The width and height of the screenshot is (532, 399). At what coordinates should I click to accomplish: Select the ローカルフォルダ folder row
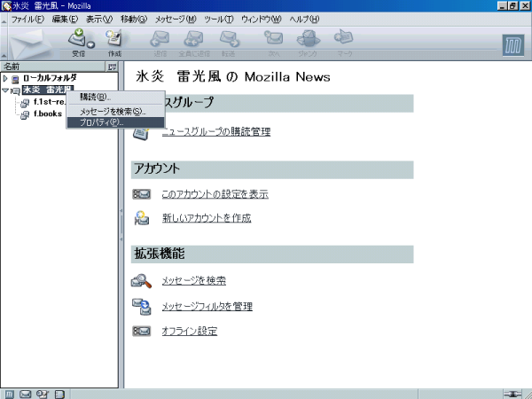(59, 78)
